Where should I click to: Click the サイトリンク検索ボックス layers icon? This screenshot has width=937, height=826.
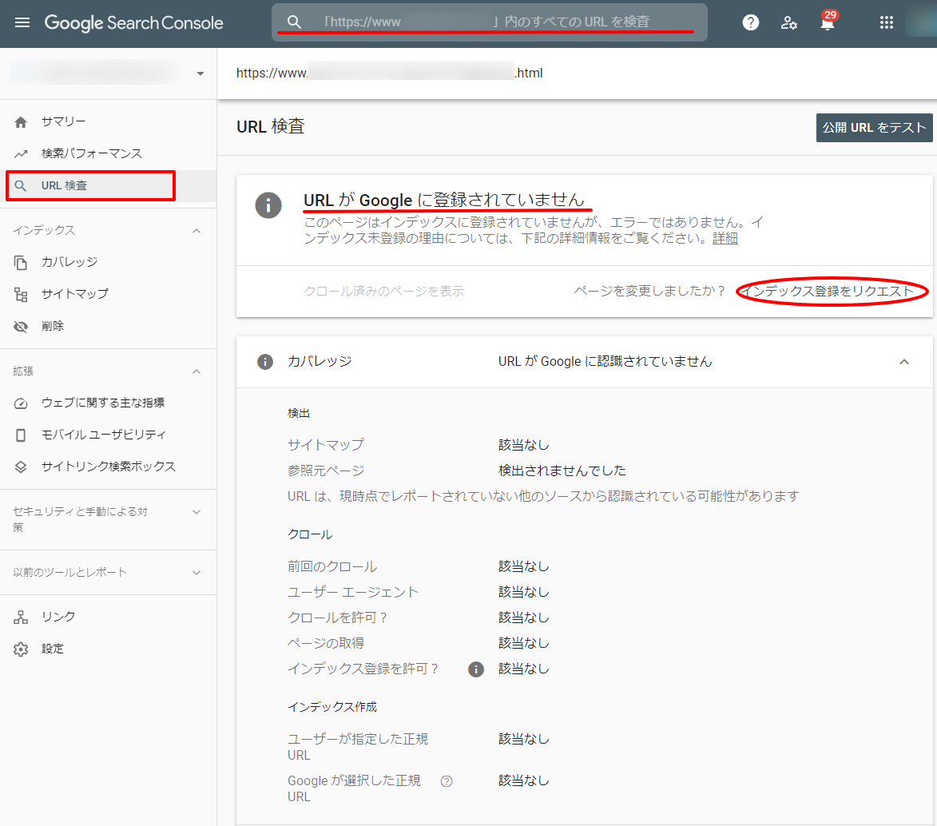(x=21, y=467)
